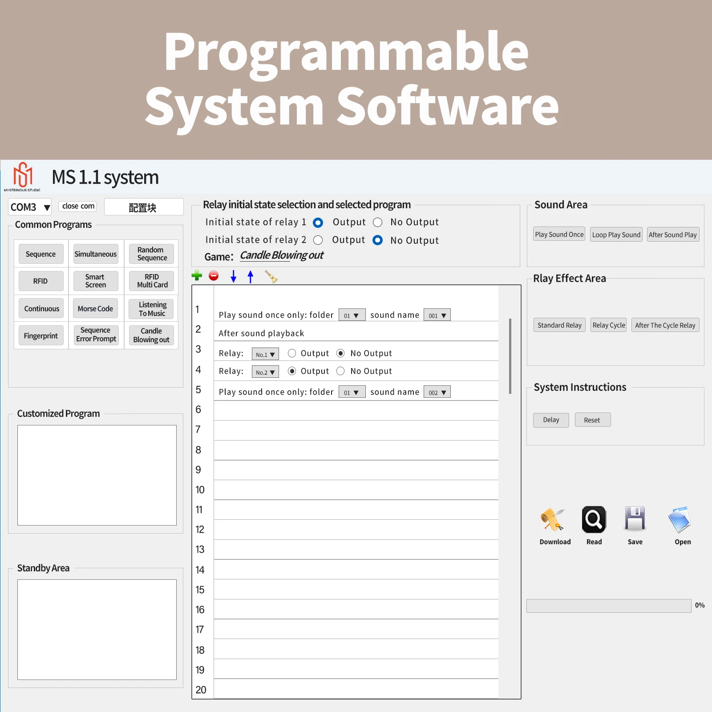Click the download progress bar

coord(609,606)
